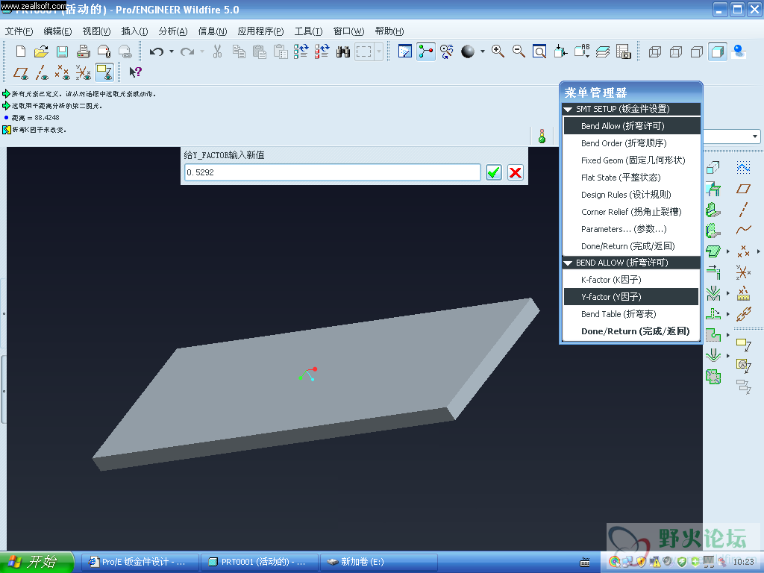
Task: Open the binoculars search tool
Action: tap(343, 51)
